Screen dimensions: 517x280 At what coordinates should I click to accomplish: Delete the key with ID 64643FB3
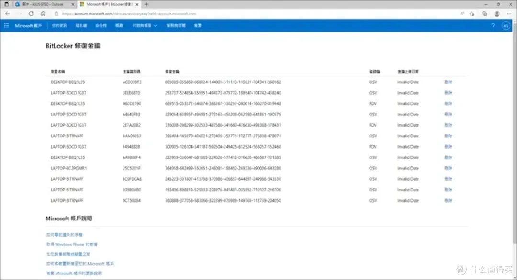point(449,115)
